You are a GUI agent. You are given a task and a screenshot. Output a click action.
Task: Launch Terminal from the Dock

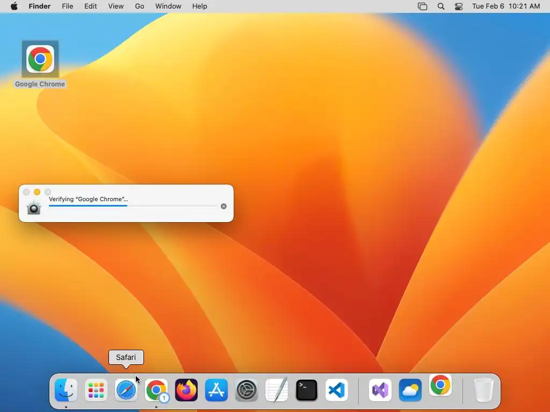[307, 390]
